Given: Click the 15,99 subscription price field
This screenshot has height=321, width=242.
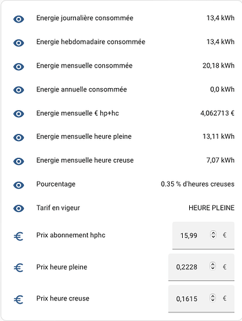Looking at the screenshot, I should point(203,235).
